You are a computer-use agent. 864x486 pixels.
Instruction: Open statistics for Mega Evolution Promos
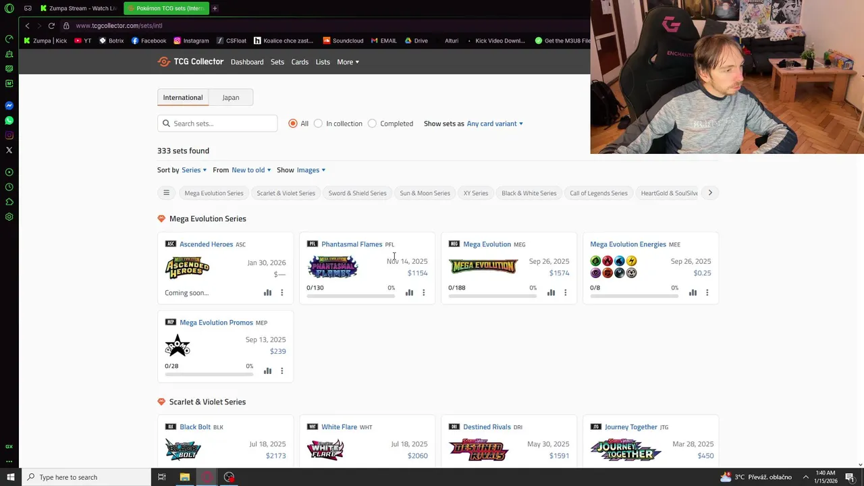[267, 371]
